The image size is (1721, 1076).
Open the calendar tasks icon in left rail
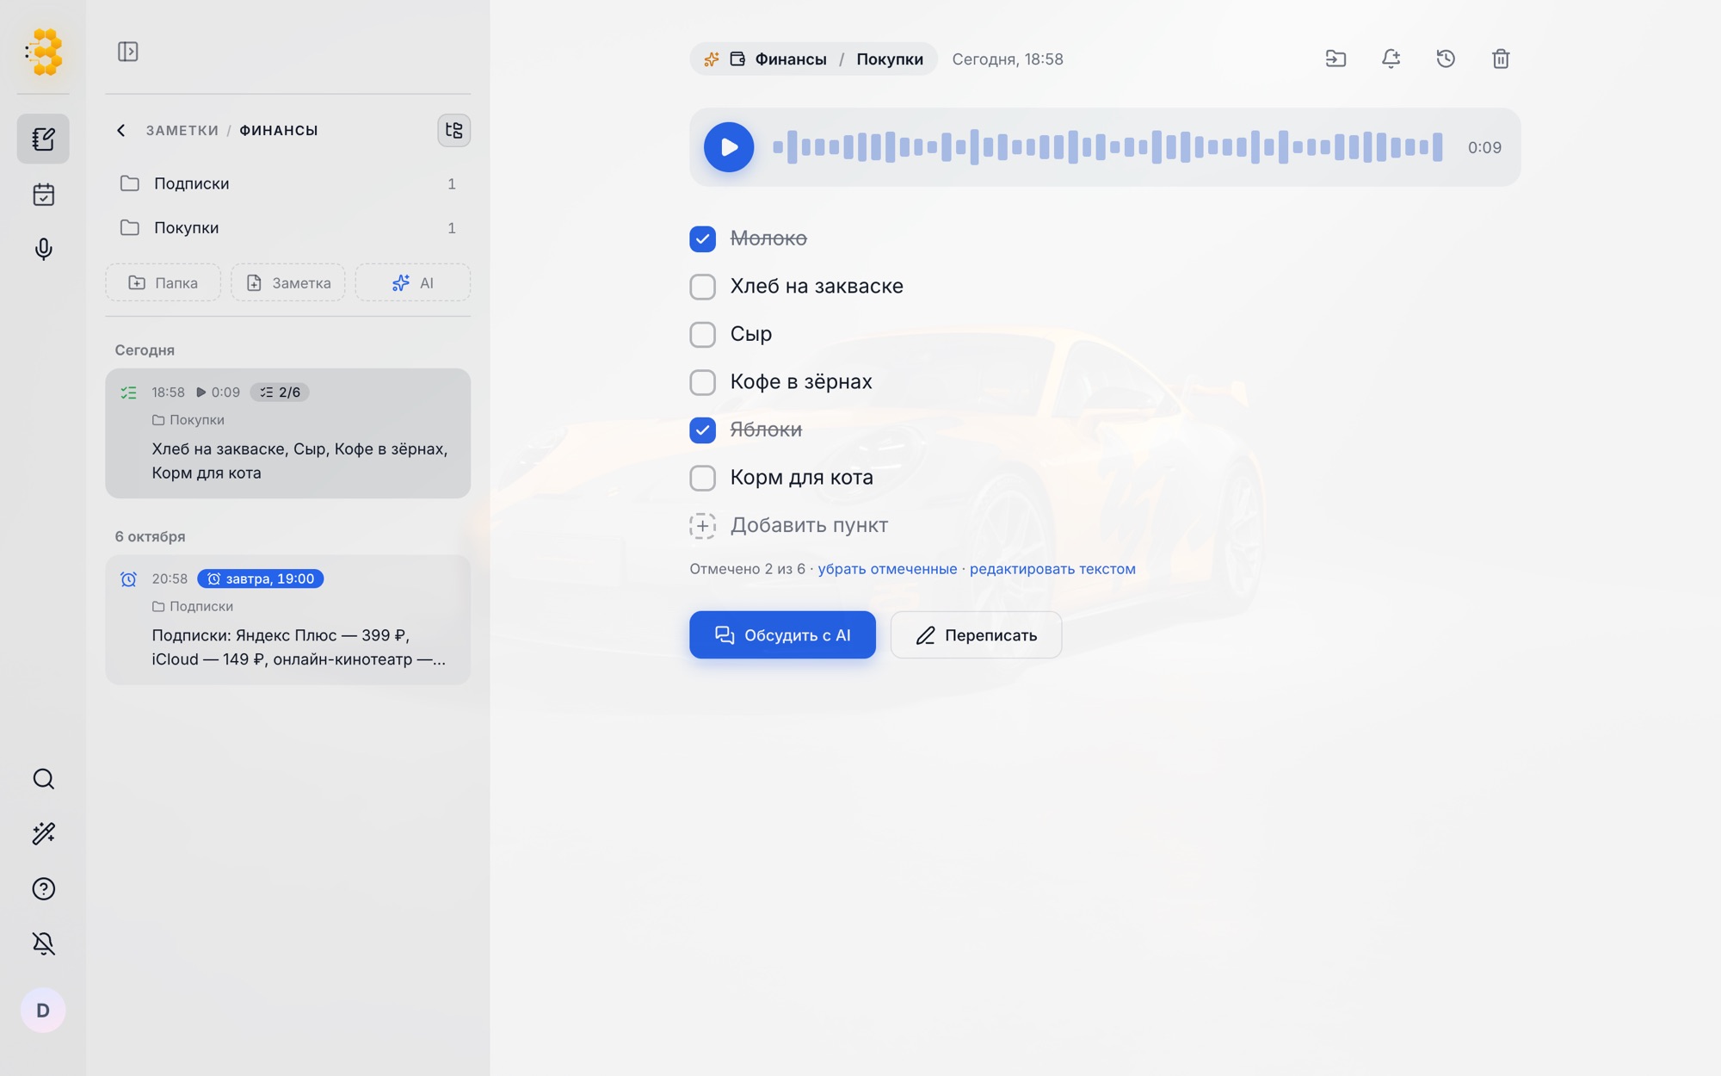(x=43, y=195)
